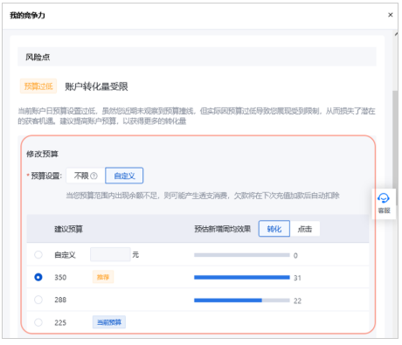The image size is (402, 345).
Task: Open the 客服 customer service widget
Action: pos(384,204)
